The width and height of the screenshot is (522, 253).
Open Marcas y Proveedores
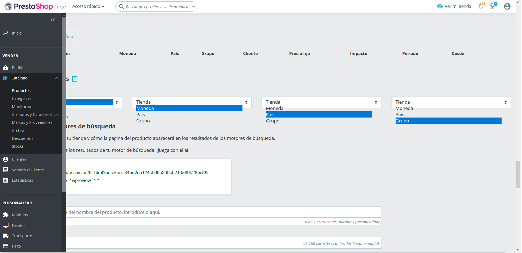(32, 122)
